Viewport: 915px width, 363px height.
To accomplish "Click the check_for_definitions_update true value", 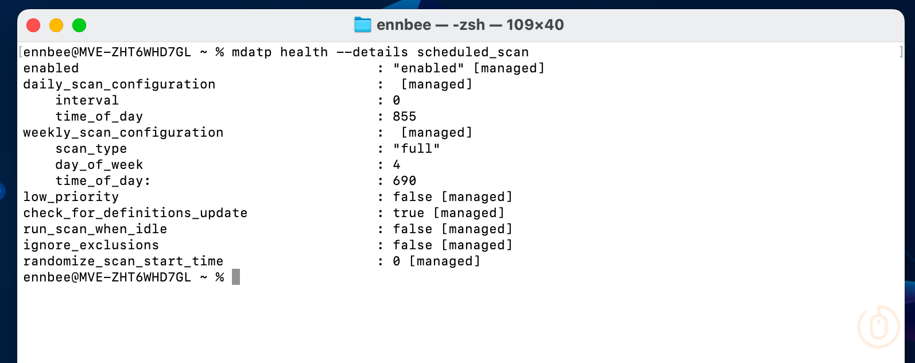I will 409,213.
